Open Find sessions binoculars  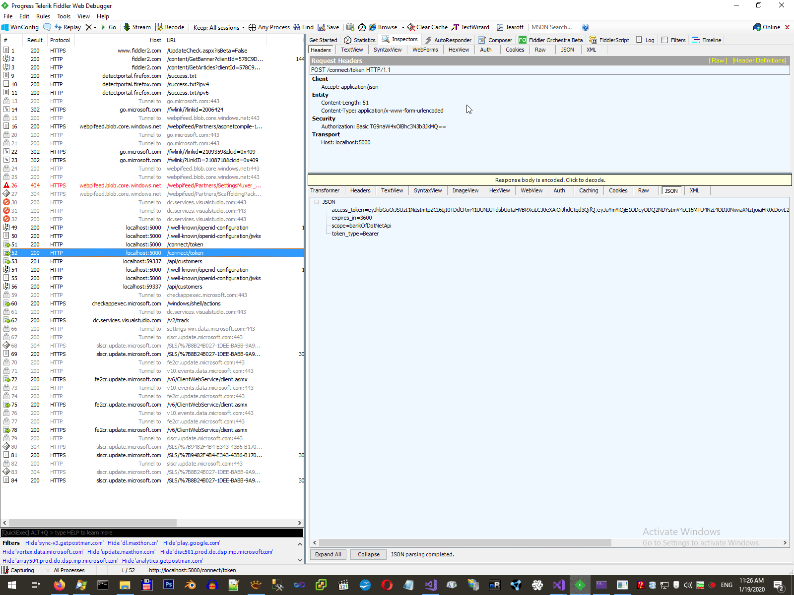(303, 27)
